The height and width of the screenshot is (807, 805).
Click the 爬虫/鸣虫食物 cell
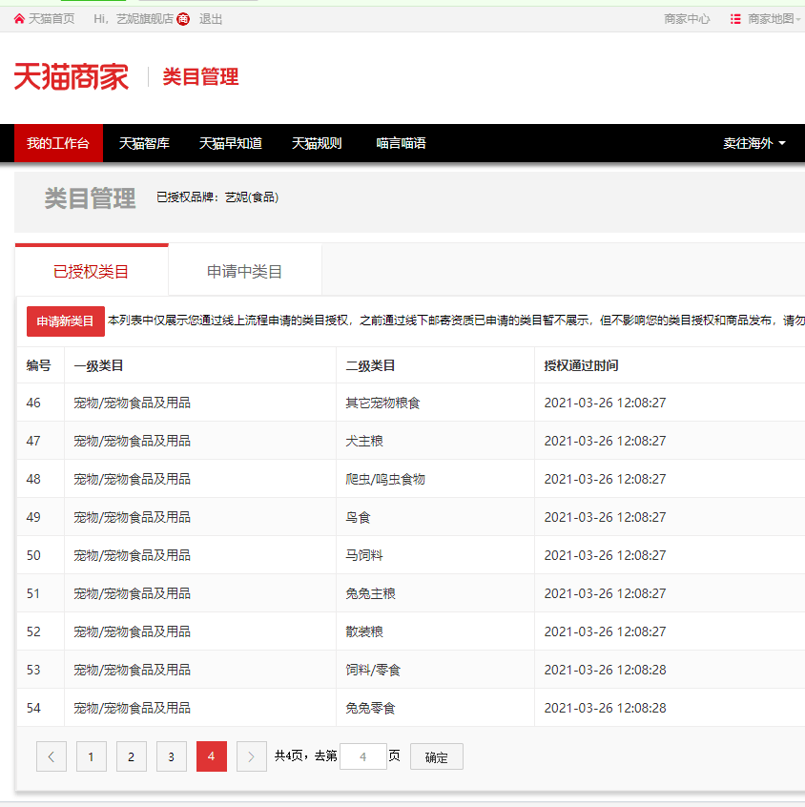(385, 479)
